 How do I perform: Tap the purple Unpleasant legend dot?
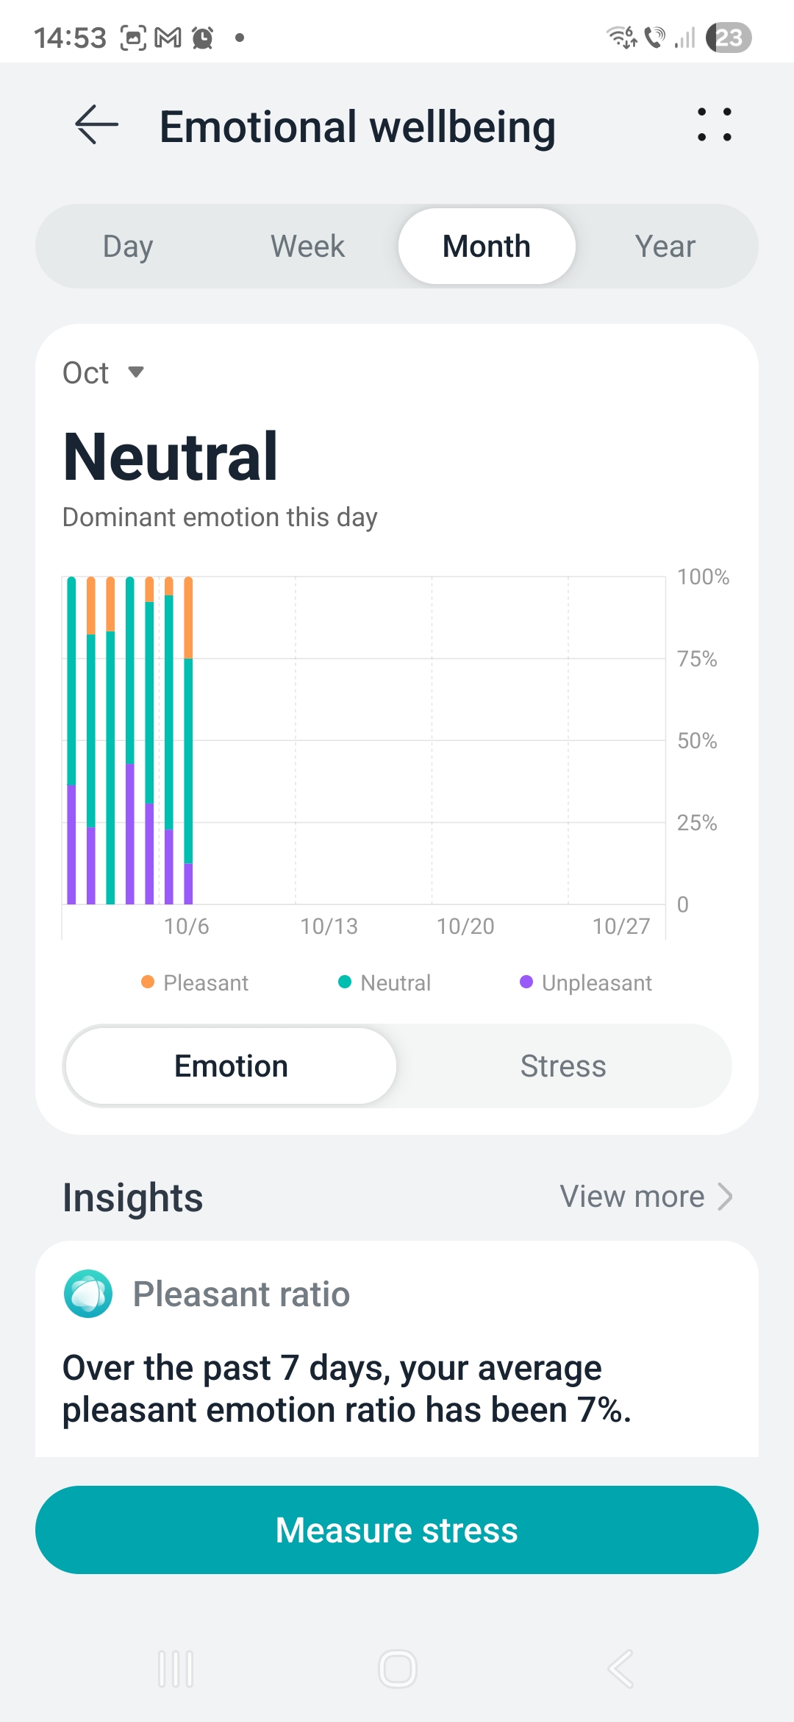point(526,982)
